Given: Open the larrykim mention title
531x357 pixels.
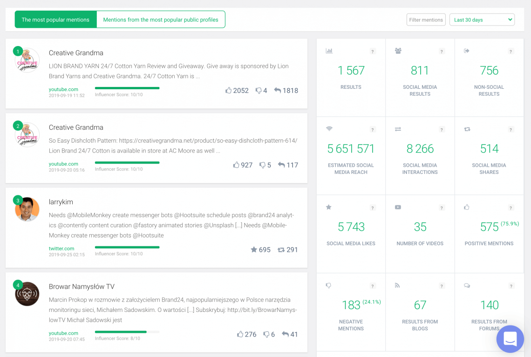Looking at the screenshot, I should (61, 202).
